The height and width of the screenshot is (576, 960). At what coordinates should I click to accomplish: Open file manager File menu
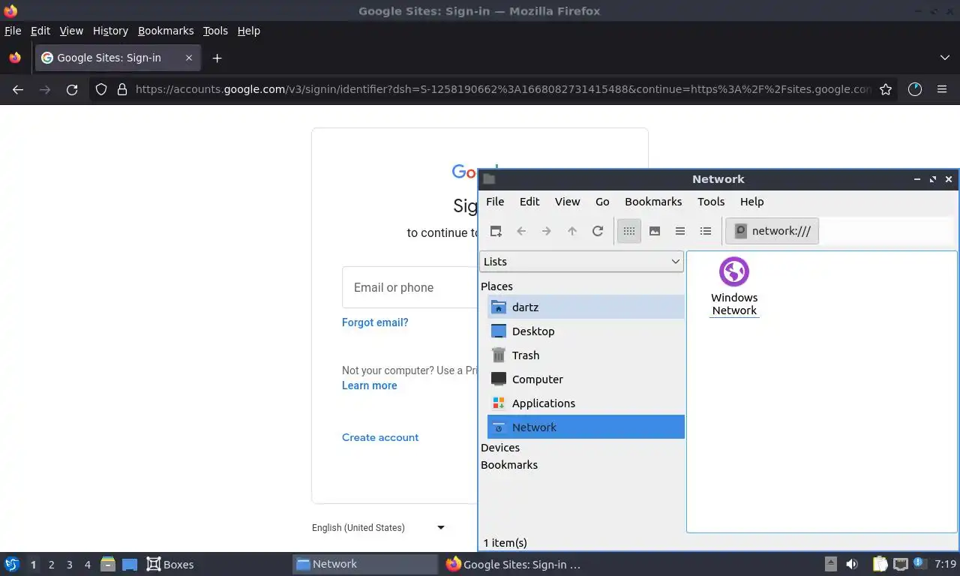pyautogui.click(x=495, y=202)
